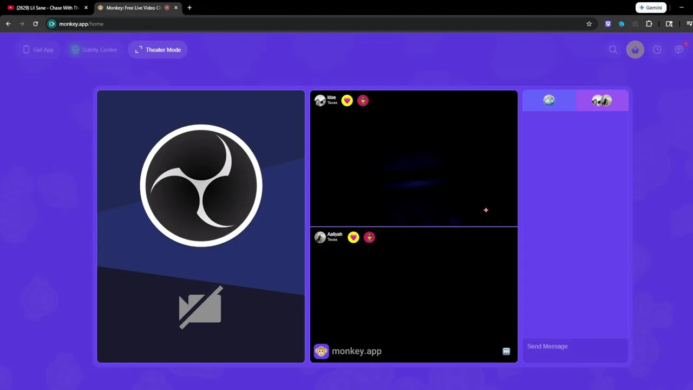
Task: Switch to the pair avatars chat tab
Action: [602, 101]
